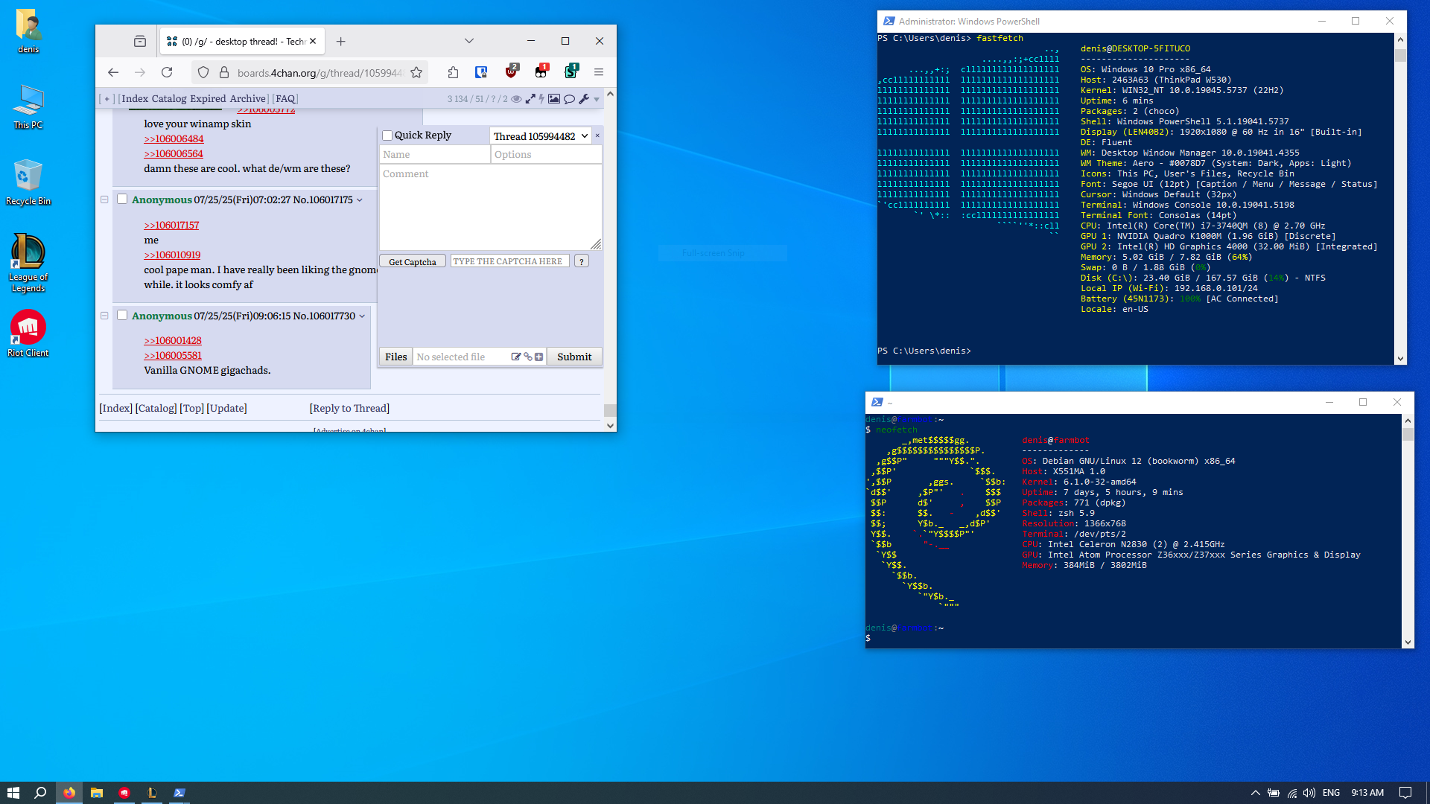Toggle thread watcher eye icon

pos(516,99)
